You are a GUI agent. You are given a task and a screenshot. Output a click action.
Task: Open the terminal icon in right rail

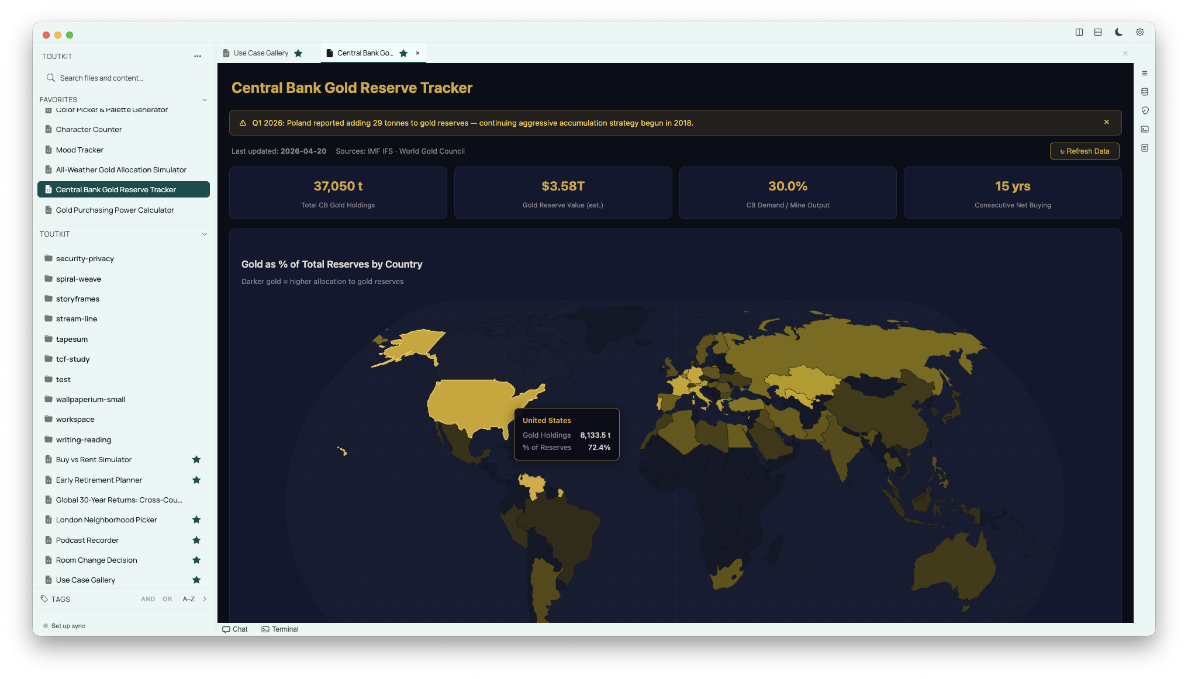[1145, 129]
